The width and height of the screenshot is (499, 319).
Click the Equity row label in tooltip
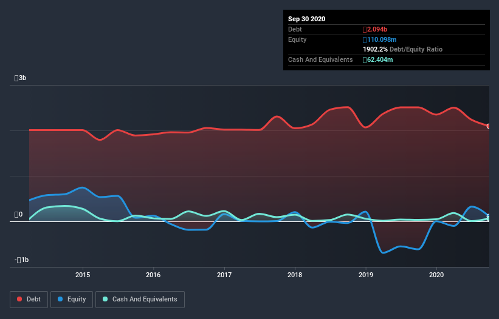[x=297, y=39]
